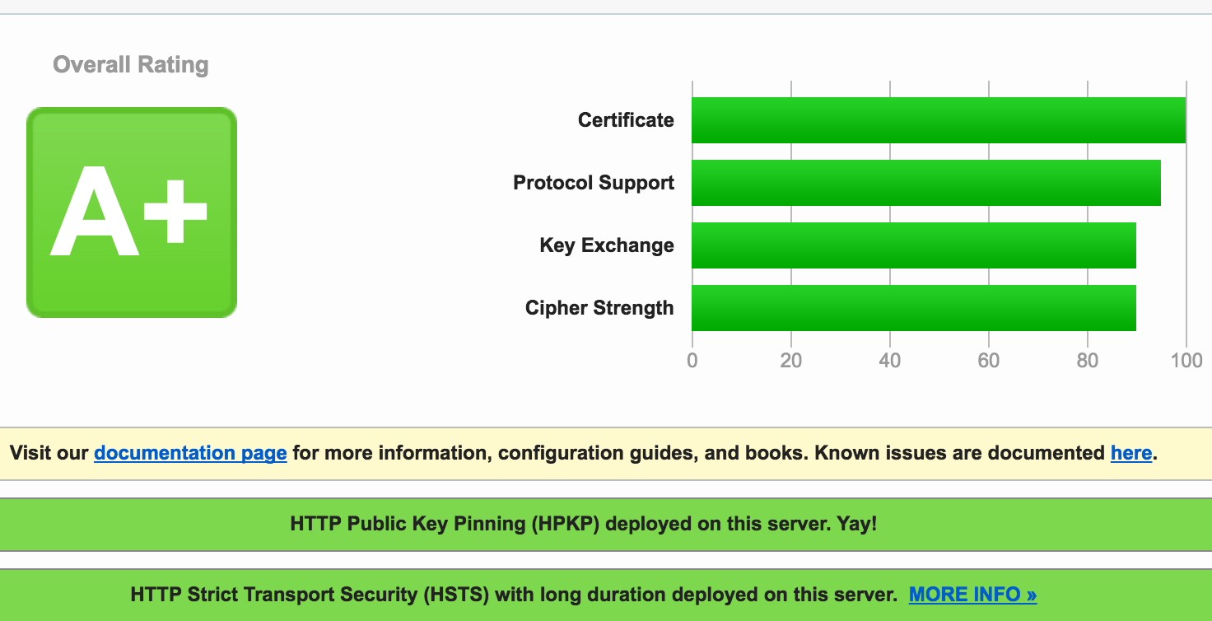Click the Protocol Support score bar
Image resolution: width=1212 pixels, height=621 pixels.
[x=925, y=183]
